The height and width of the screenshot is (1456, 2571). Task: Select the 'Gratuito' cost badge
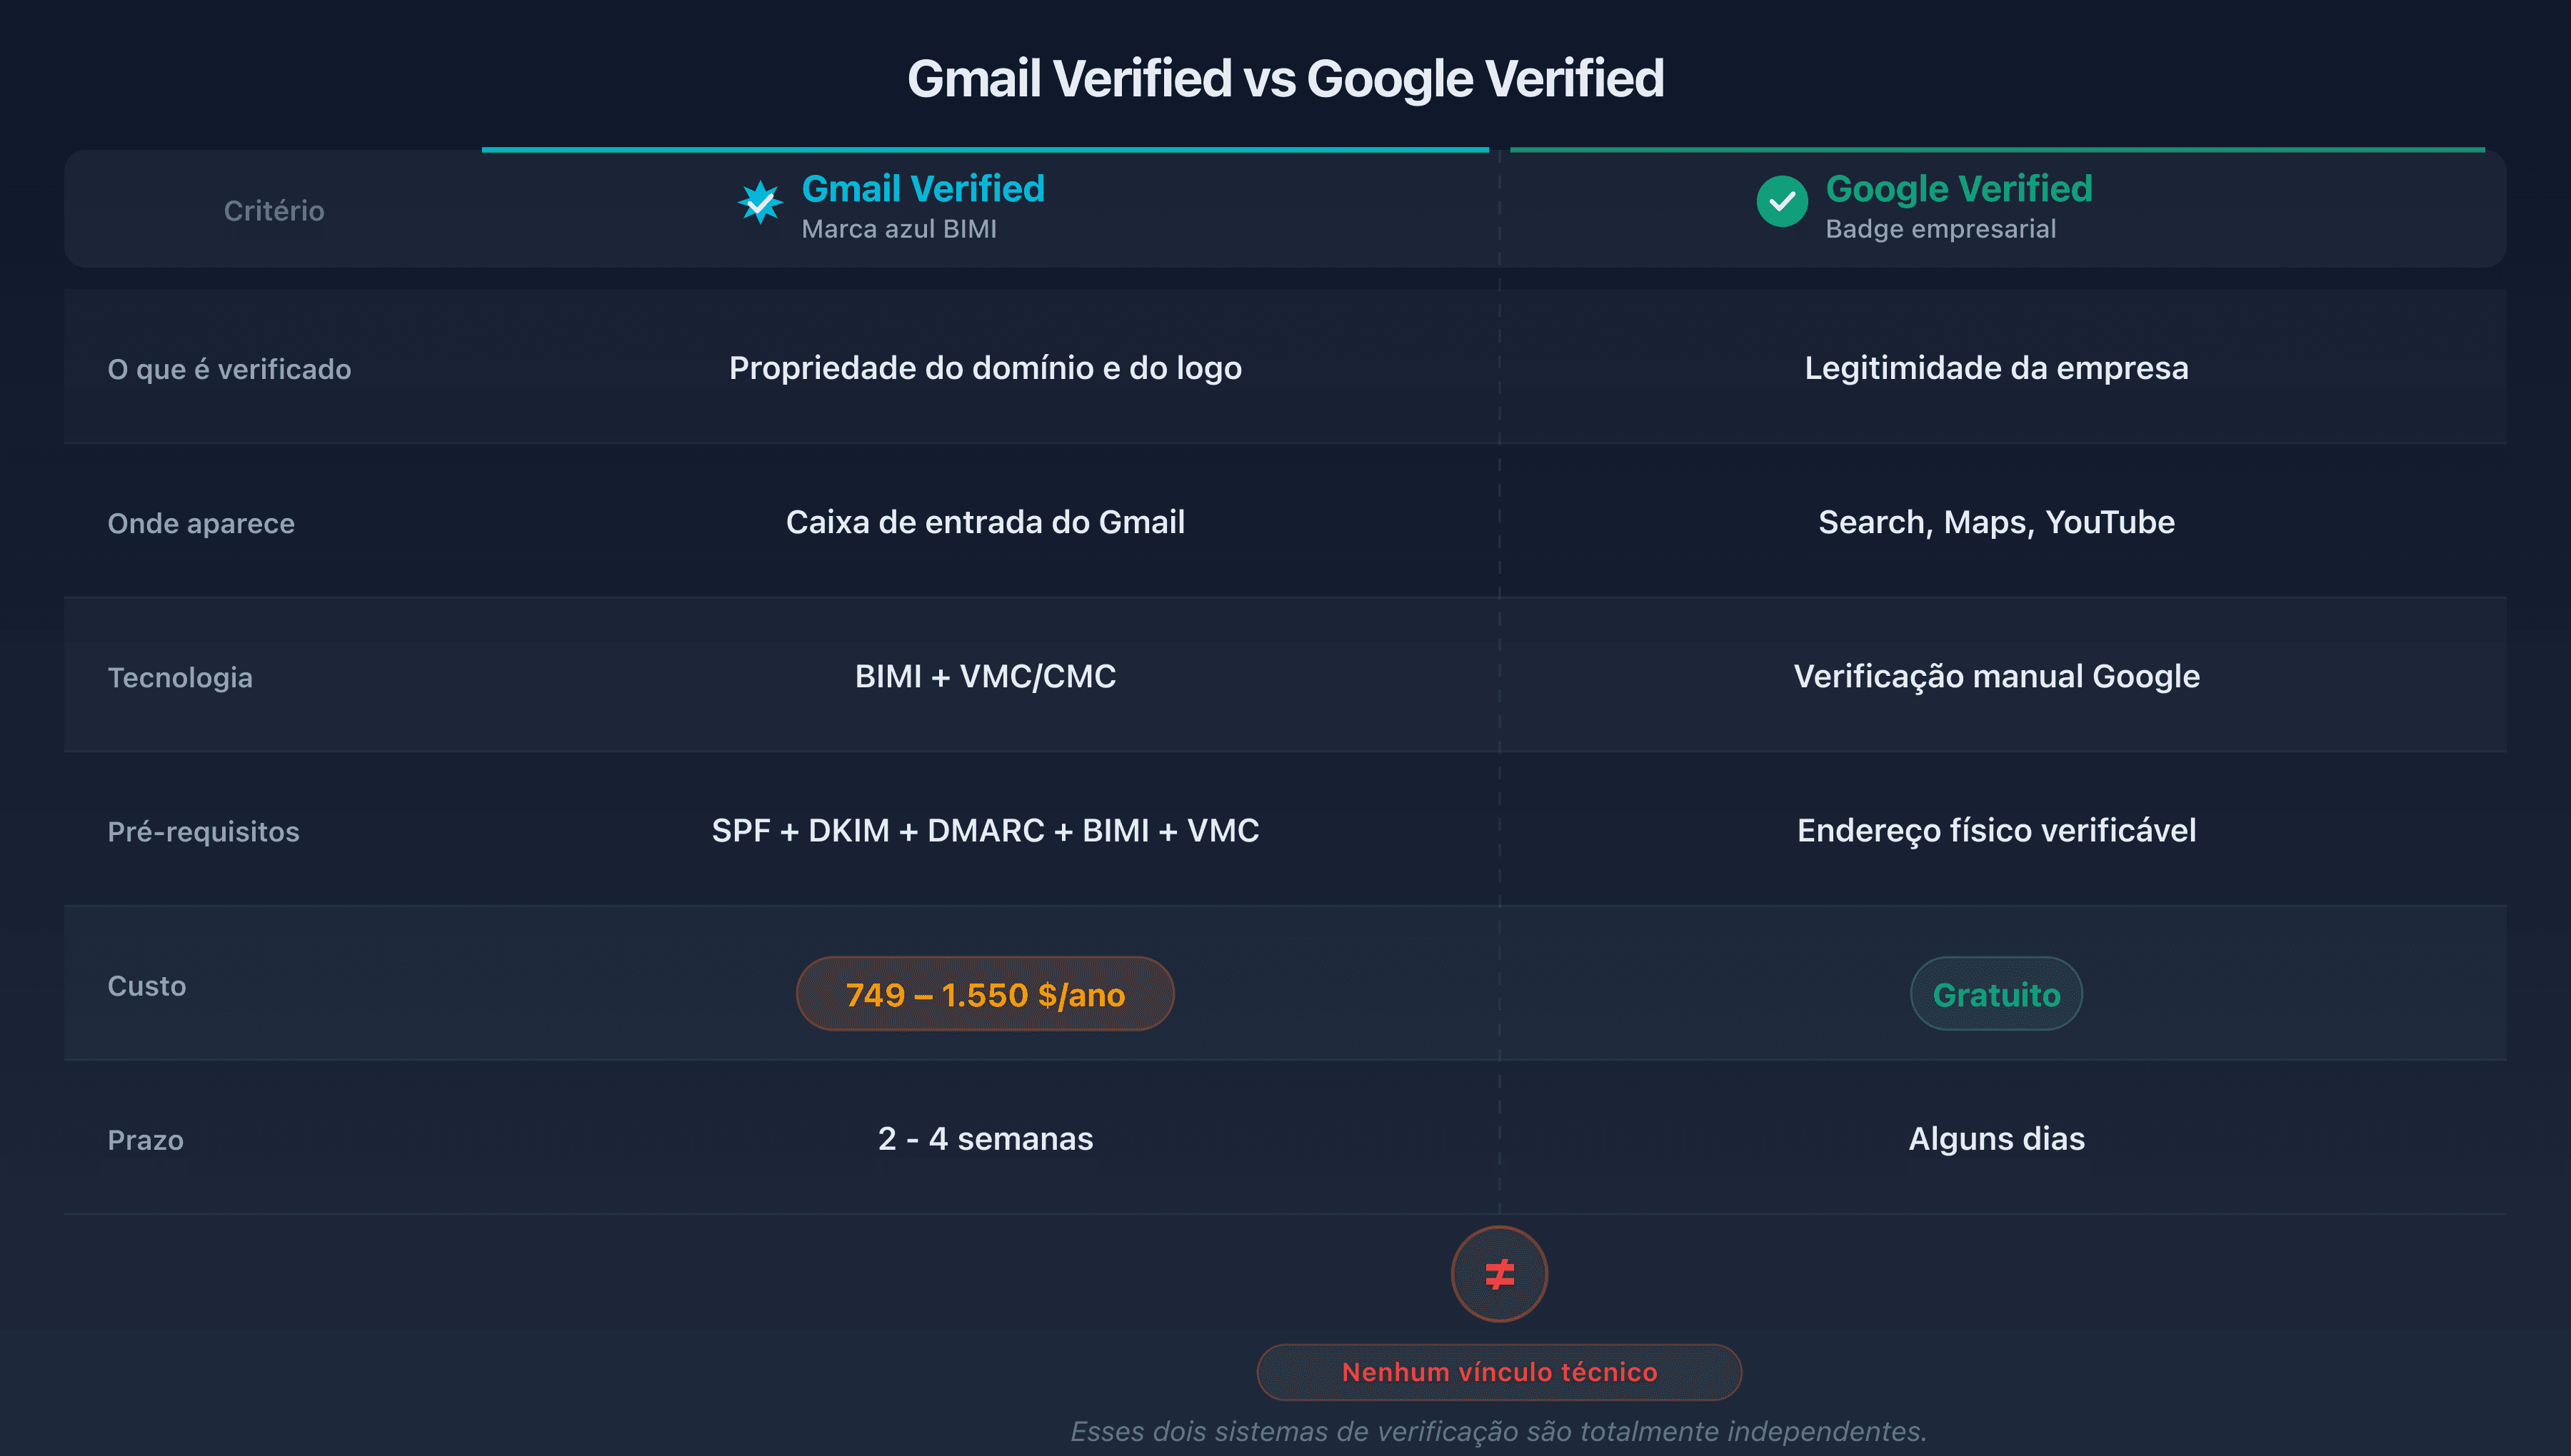[x=1996, y=993]
